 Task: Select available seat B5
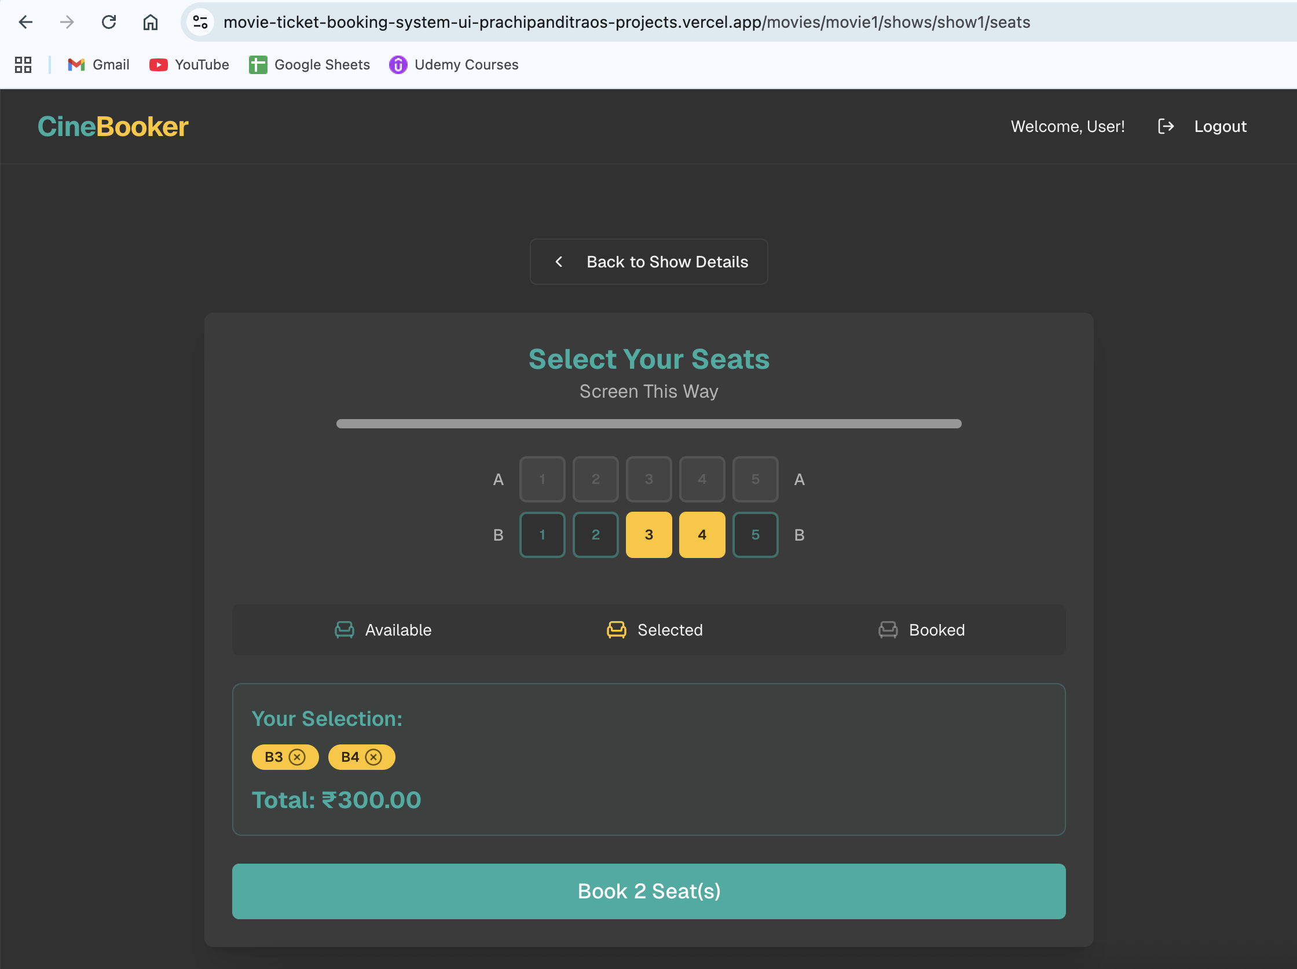tap(756, 535)
